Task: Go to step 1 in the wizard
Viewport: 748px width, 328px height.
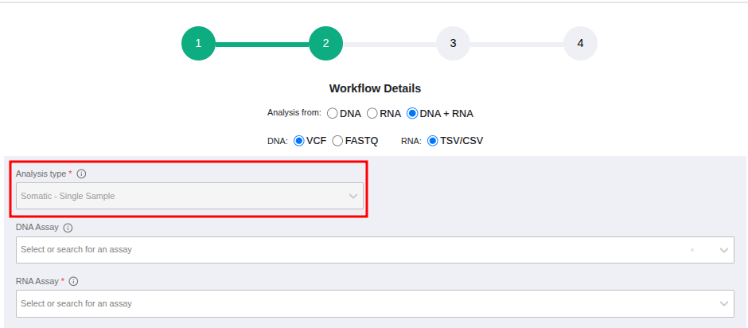Action: (198, 43)
